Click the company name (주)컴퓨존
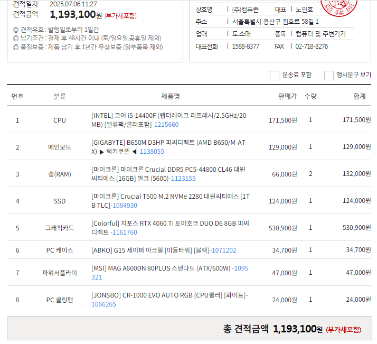The height and width of the screenshot is (344, 377). coord(245,10)
